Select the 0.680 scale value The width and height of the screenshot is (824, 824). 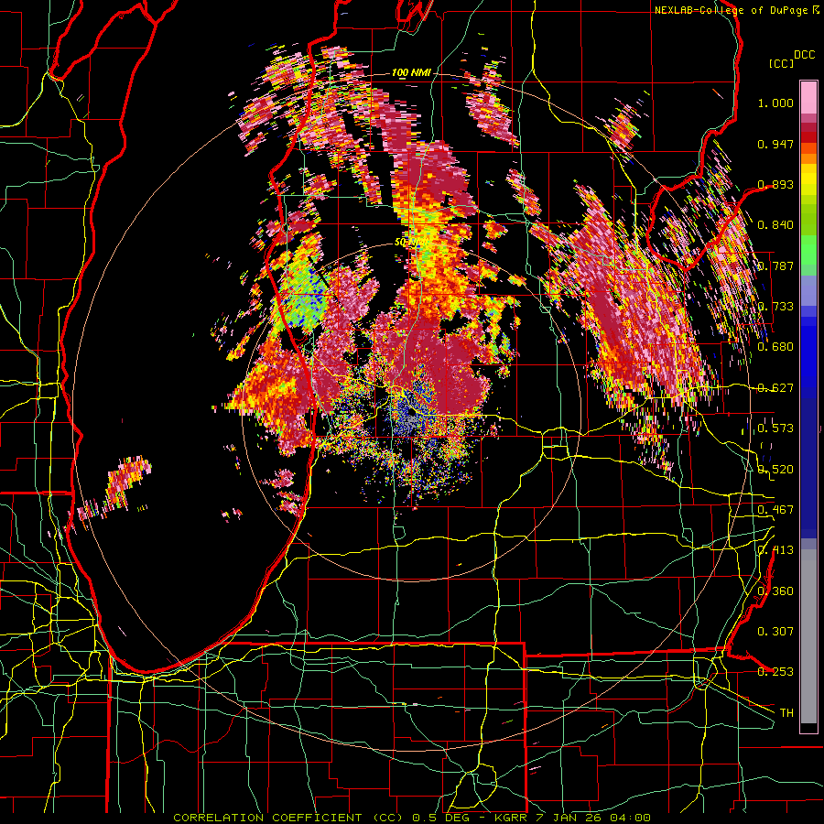point(775,347)
